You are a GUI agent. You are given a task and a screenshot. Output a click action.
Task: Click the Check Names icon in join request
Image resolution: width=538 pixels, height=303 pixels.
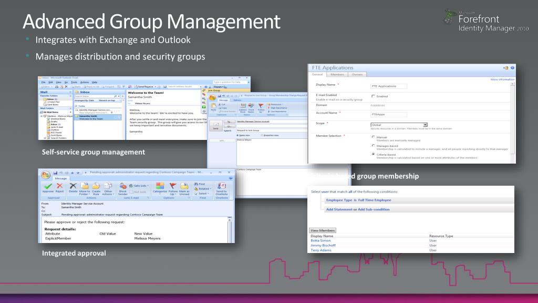(251, 106)
